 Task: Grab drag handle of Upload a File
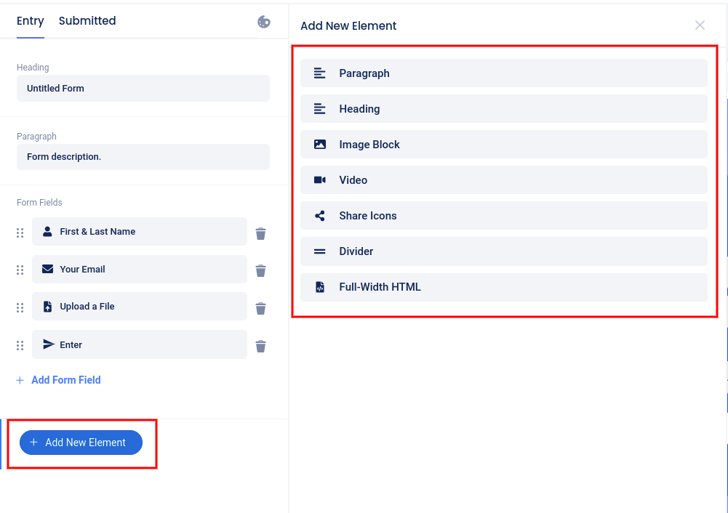(20, 307)
